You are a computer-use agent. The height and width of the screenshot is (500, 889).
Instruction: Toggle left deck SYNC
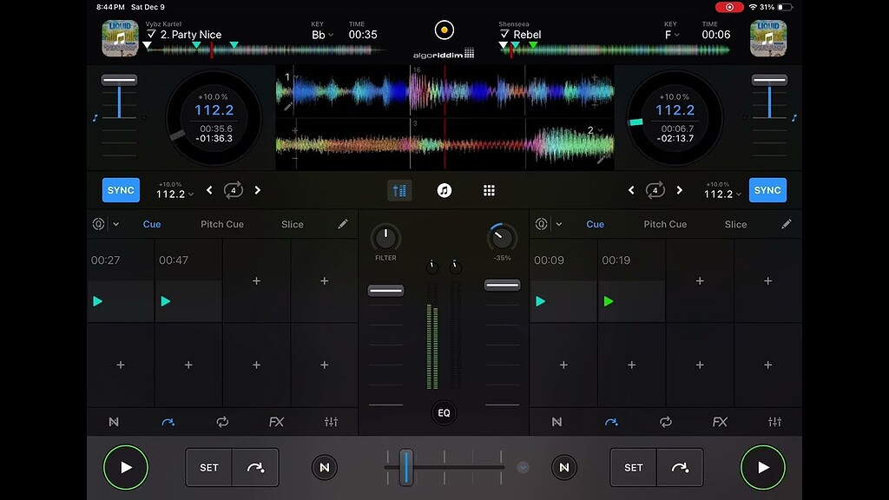(121, 190)
